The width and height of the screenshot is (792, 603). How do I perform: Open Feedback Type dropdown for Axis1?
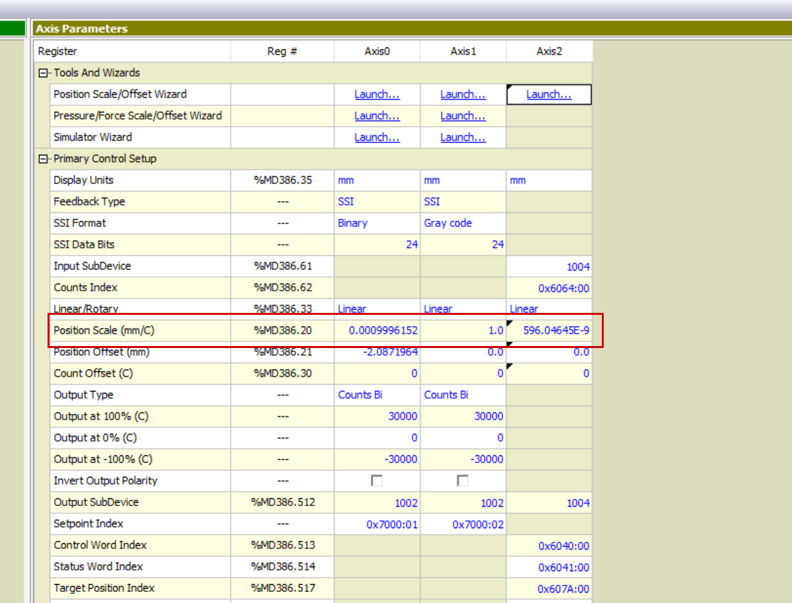pos(463,202)
